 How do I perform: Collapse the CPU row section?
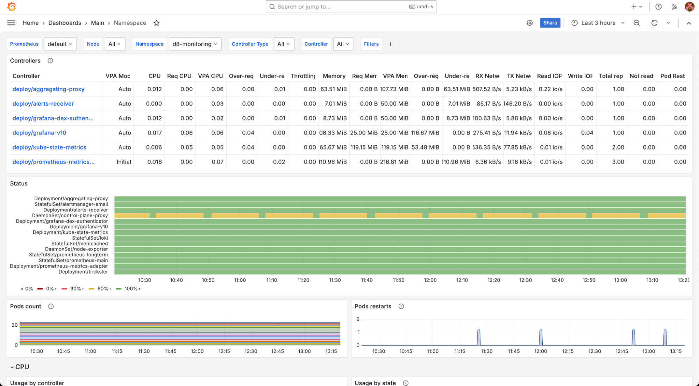pyautogui.click(x=12, y=367)
